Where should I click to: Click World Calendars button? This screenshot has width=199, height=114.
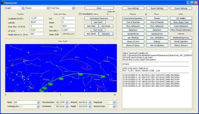[x=181, y=41]
